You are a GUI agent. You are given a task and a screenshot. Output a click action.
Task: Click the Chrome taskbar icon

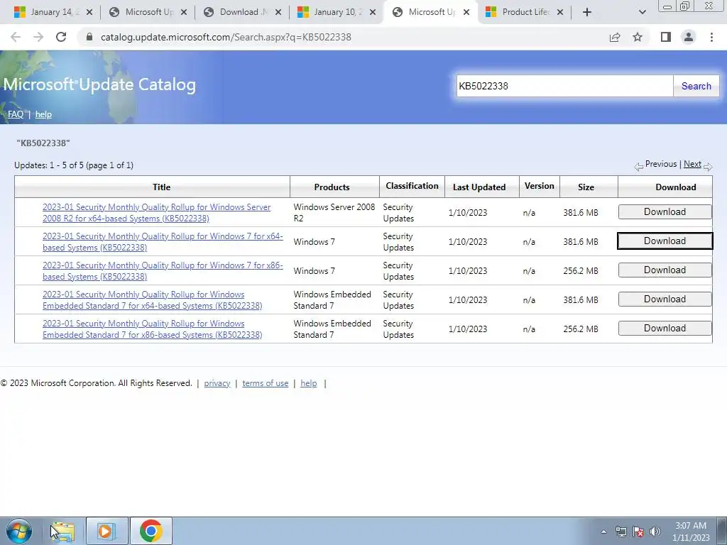pos(151,531)
